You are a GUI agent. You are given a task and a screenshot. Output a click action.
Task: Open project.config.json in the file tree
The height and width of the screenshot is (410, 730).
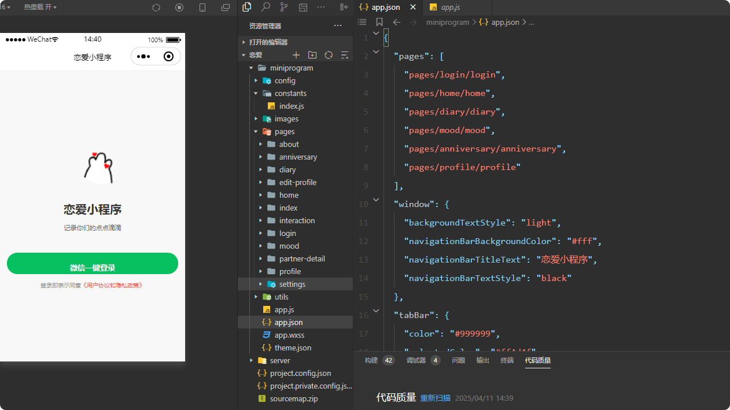point(300,373)
